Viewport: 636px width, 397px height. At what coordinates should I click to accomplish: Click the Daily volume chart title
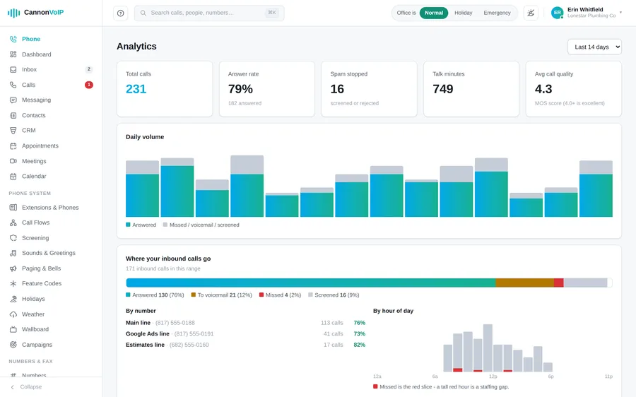[145, 136]
